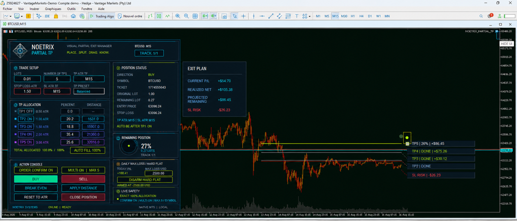
Task: Expand the chart type dropdown arrow in toolbar
Action: (11, 16)
